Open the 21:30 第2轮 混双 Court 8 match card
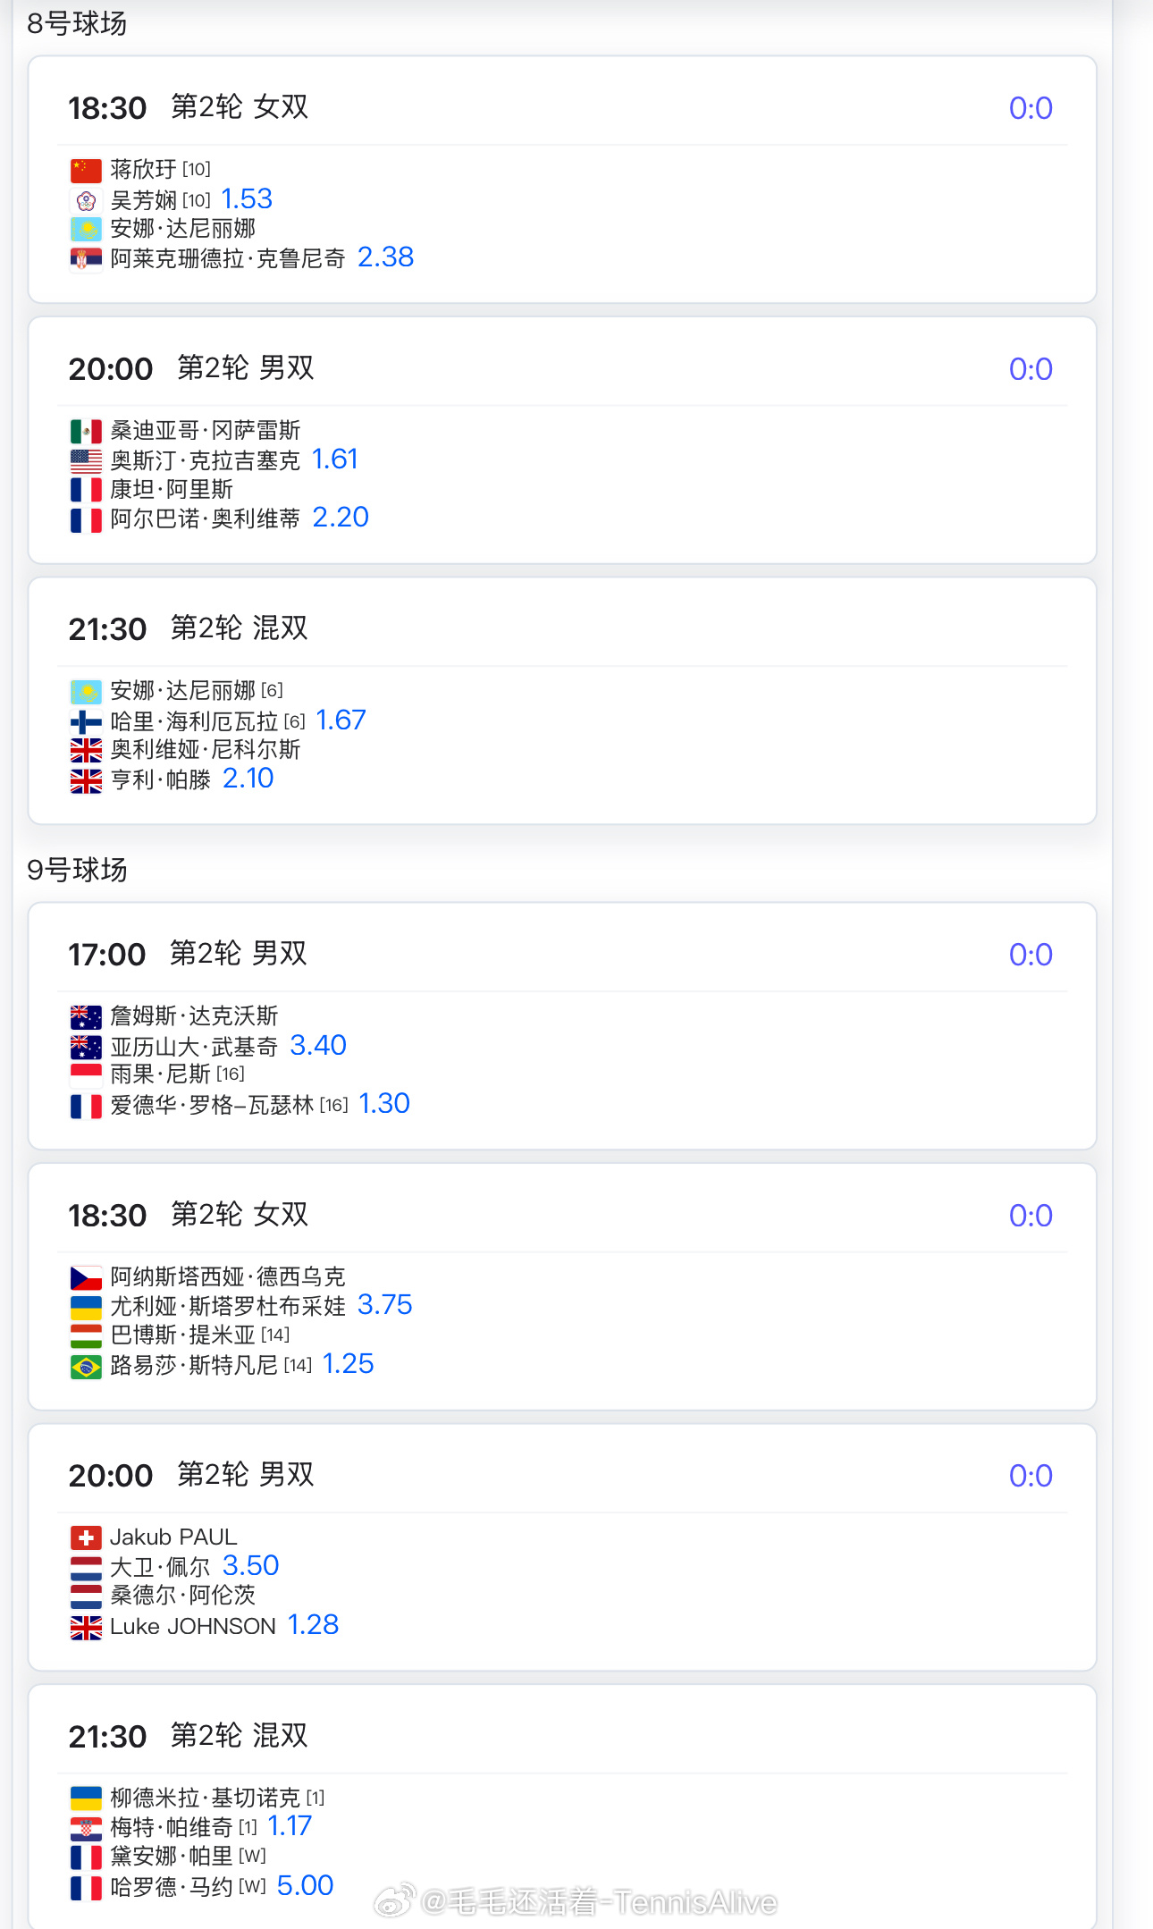The image size is (1153, 1929). [x=562, y=701]
